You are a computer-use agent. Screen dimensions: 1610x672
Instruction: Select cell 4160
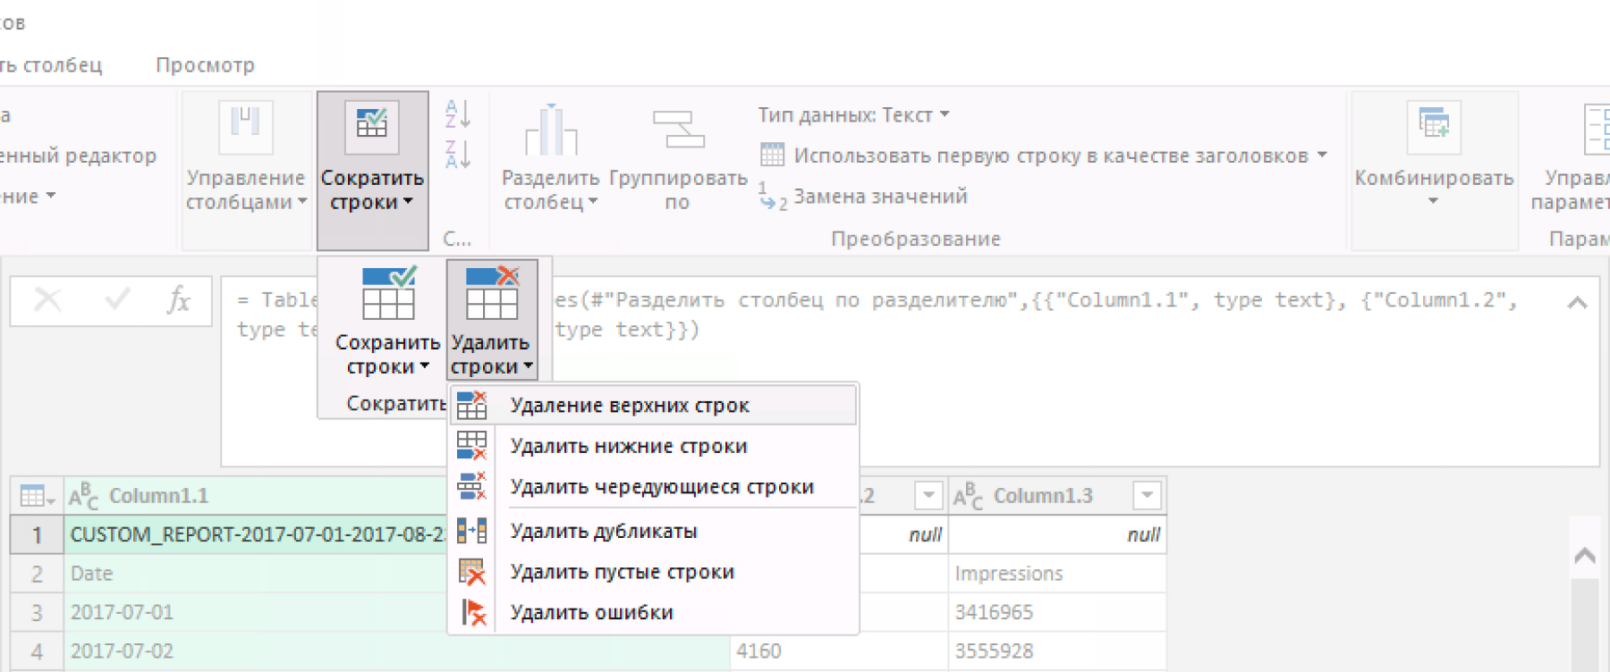[839, 651]
